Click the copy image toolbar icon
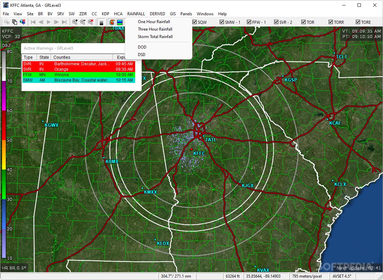The width and height of the screenshot is (383, 280). pyautogui.click(x=15, y=22)
